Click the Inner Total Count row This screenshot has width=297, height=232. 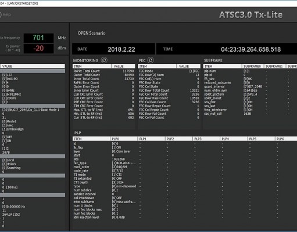pos(103,79)
